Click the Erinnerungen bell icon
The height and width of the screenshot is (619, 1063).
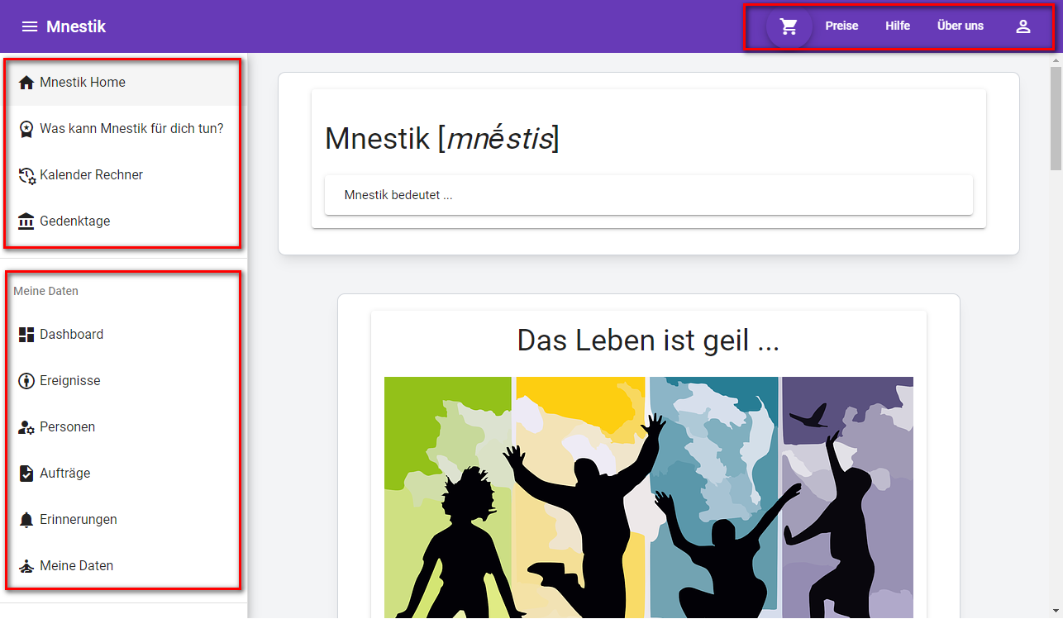tap(26, 520)
